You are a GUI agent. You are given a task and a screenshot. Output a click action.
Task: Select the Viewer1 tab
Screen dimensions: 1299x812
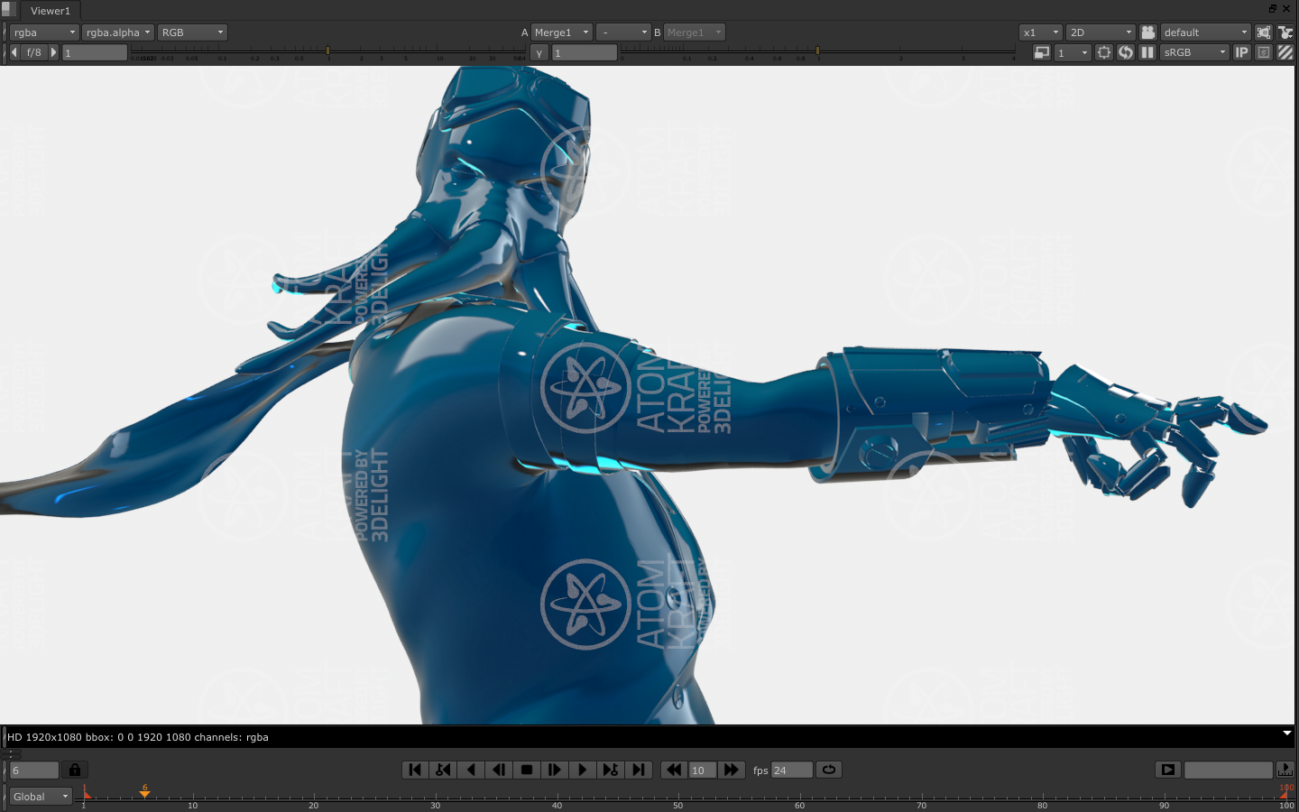coord(50,11)
